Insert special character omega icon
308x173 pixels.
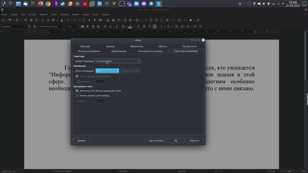(137, 20)
